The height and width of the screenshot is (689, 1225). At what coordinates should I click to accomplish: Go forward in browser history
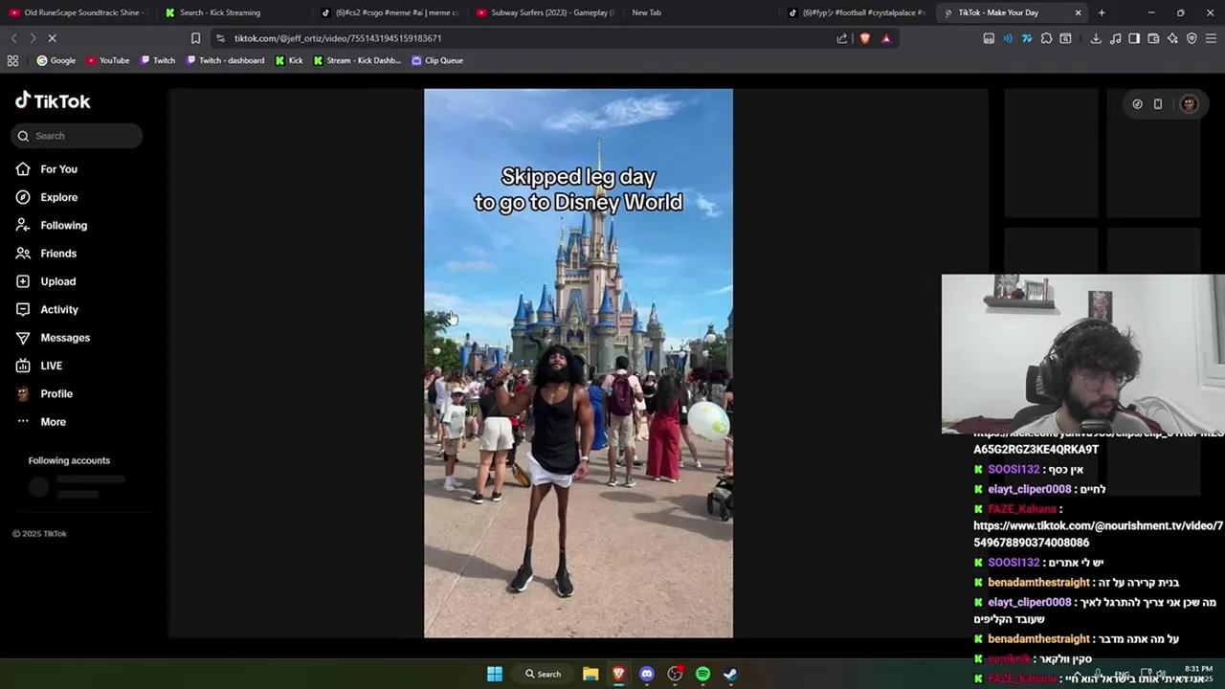point(33,38)
